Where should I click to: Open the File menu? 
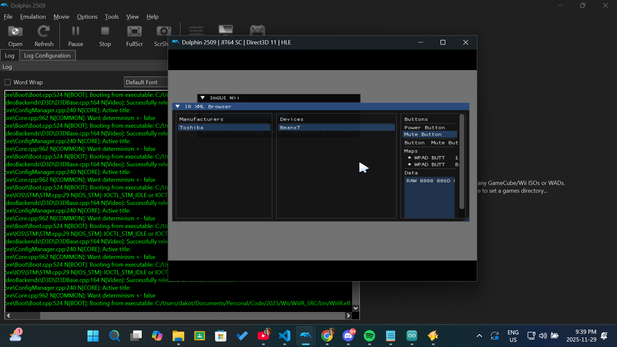8,17
